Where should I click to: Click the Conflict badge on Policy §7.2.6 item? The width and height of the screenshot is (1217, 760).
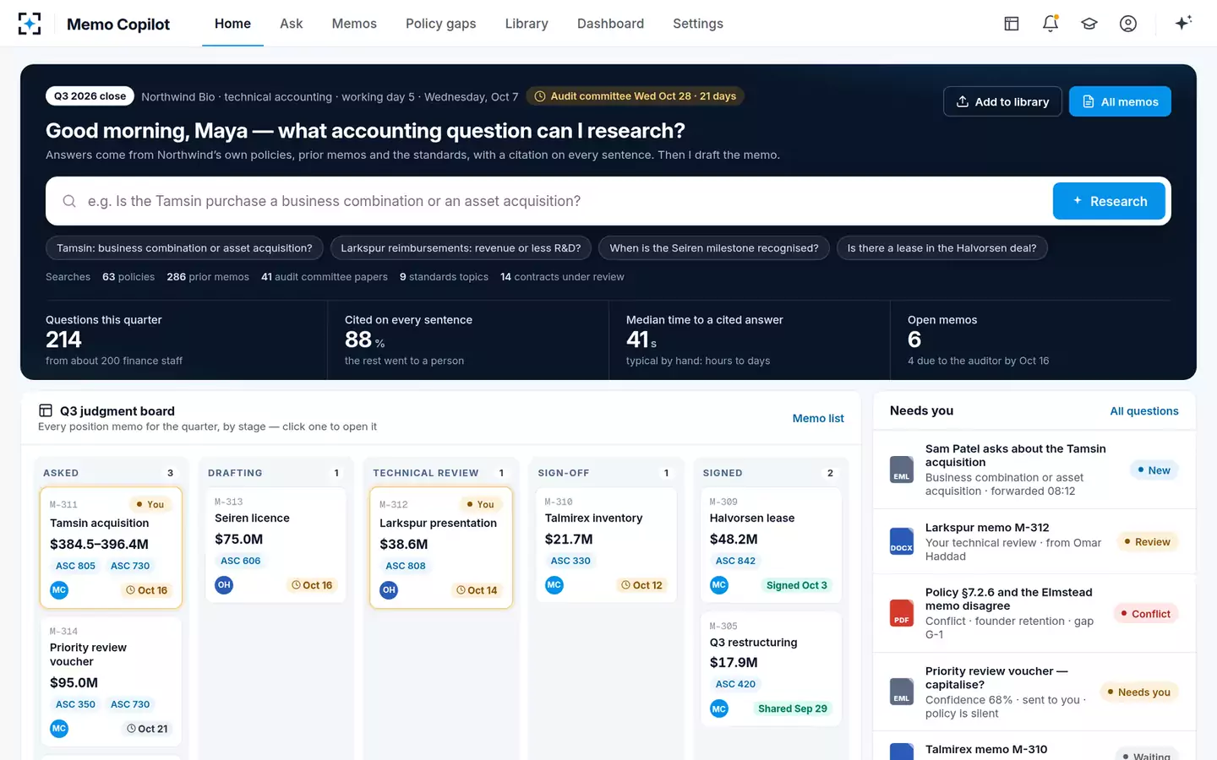pyautogui.click(x=1145, y=614)
